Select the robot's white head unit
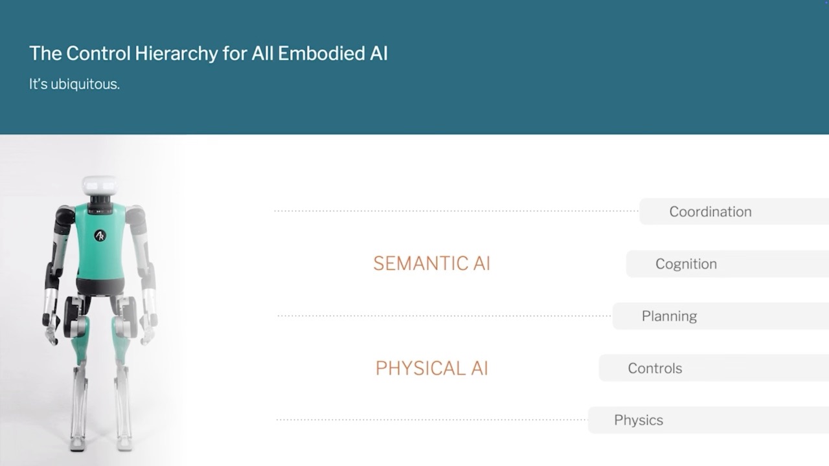 point(99,185)
